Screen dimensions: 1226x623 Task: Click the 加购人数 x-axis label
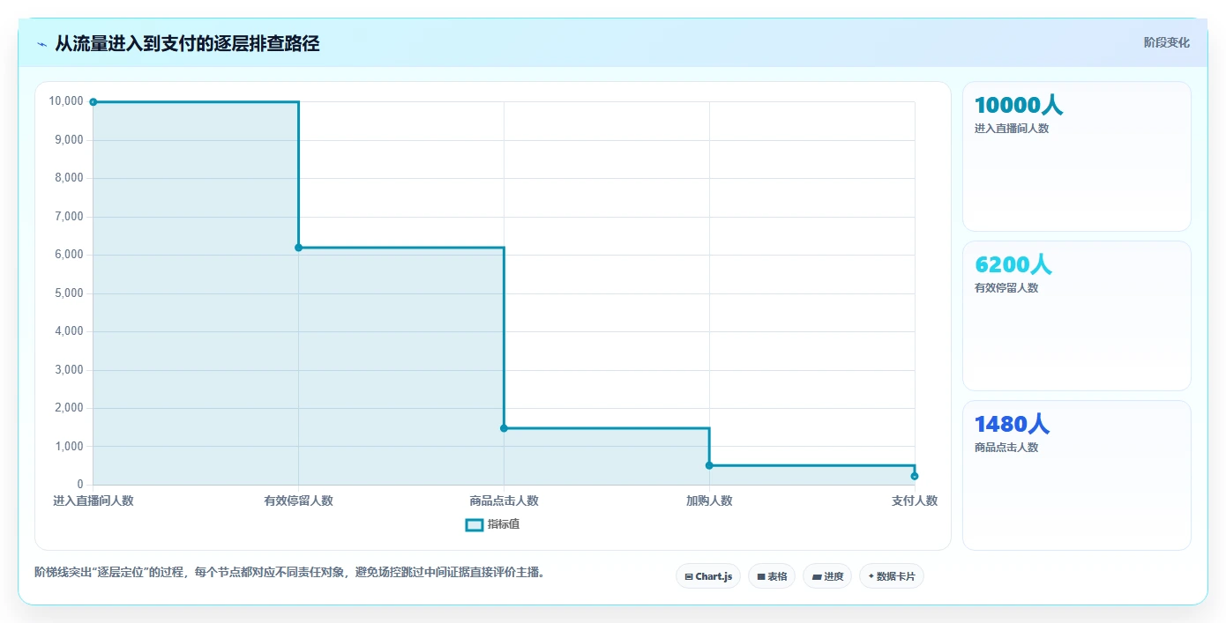coord(709,501)
